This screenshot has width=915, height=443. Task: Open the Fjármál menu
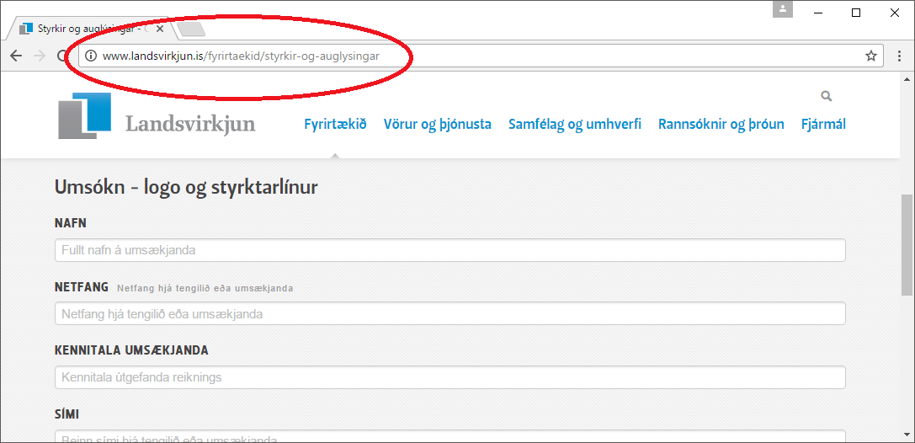[823, 125]
